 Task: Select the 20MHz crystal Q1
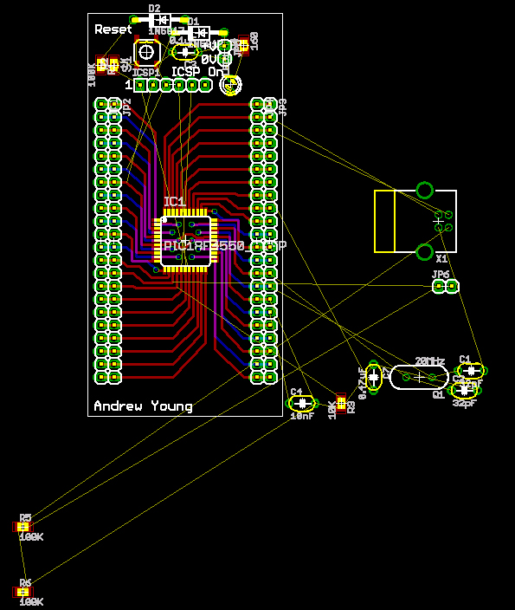(419, 377)
